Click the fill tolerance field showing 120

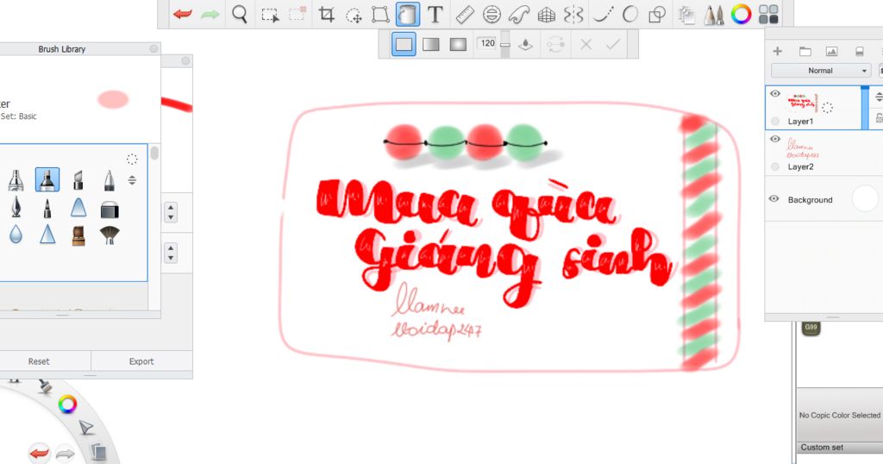[x=488, y=43]
